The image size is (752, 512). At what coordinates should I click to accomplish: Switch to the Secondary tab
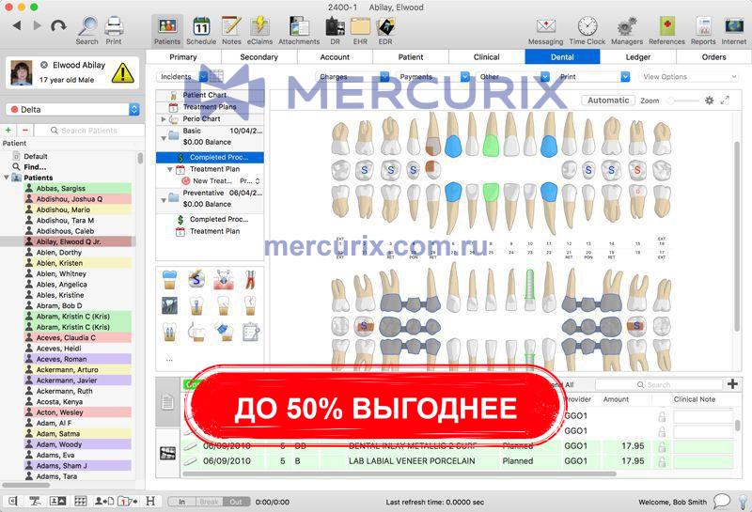(259, 56)
